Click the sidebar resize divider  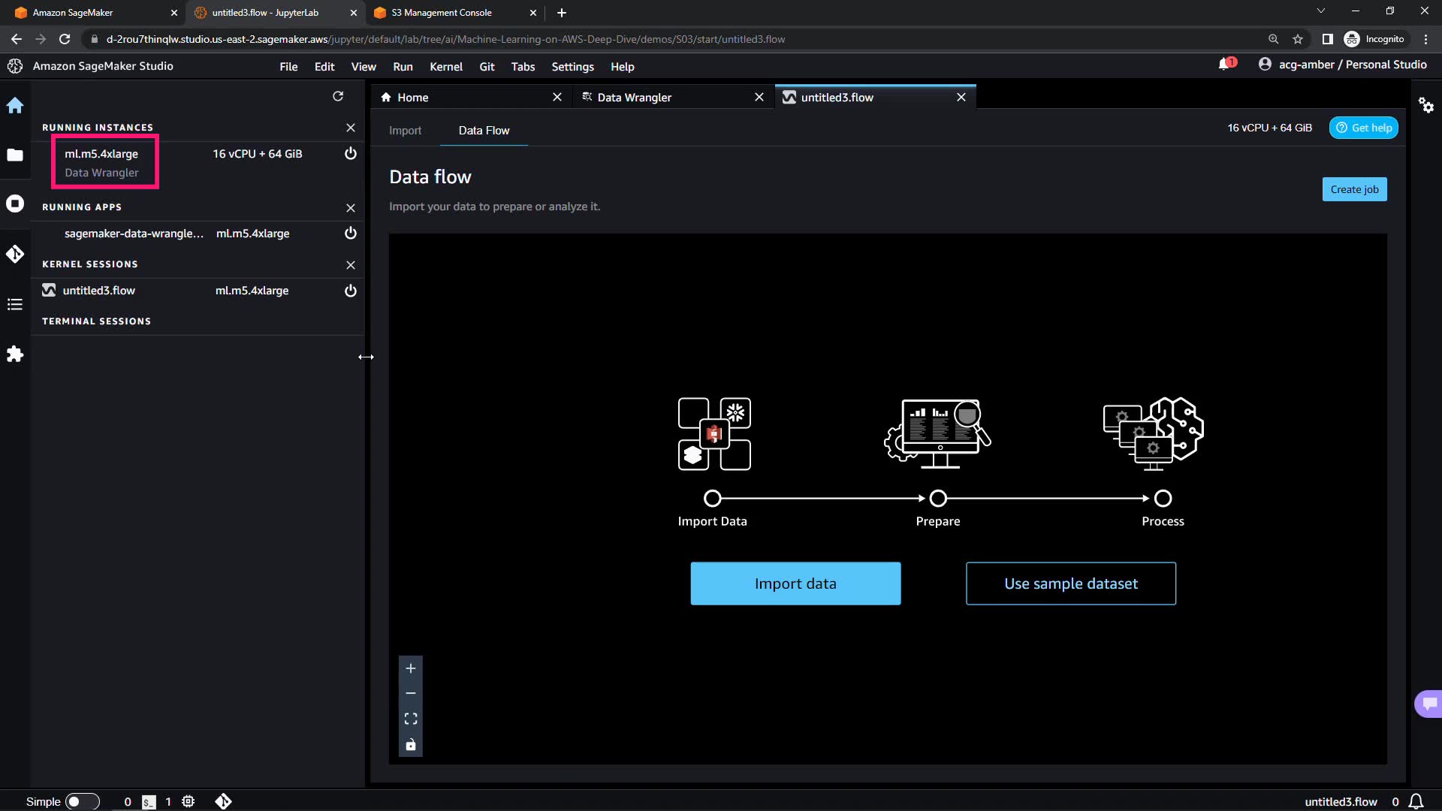pos(367,357)
